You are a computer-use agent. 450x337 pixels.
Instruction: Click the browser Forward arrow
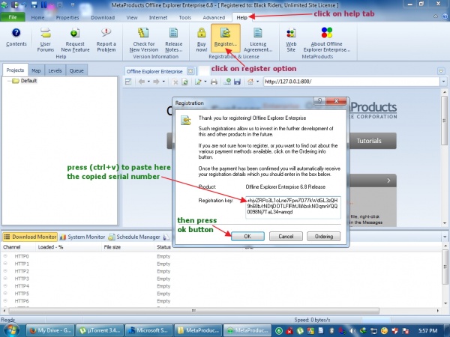click(x=156, y=82)
